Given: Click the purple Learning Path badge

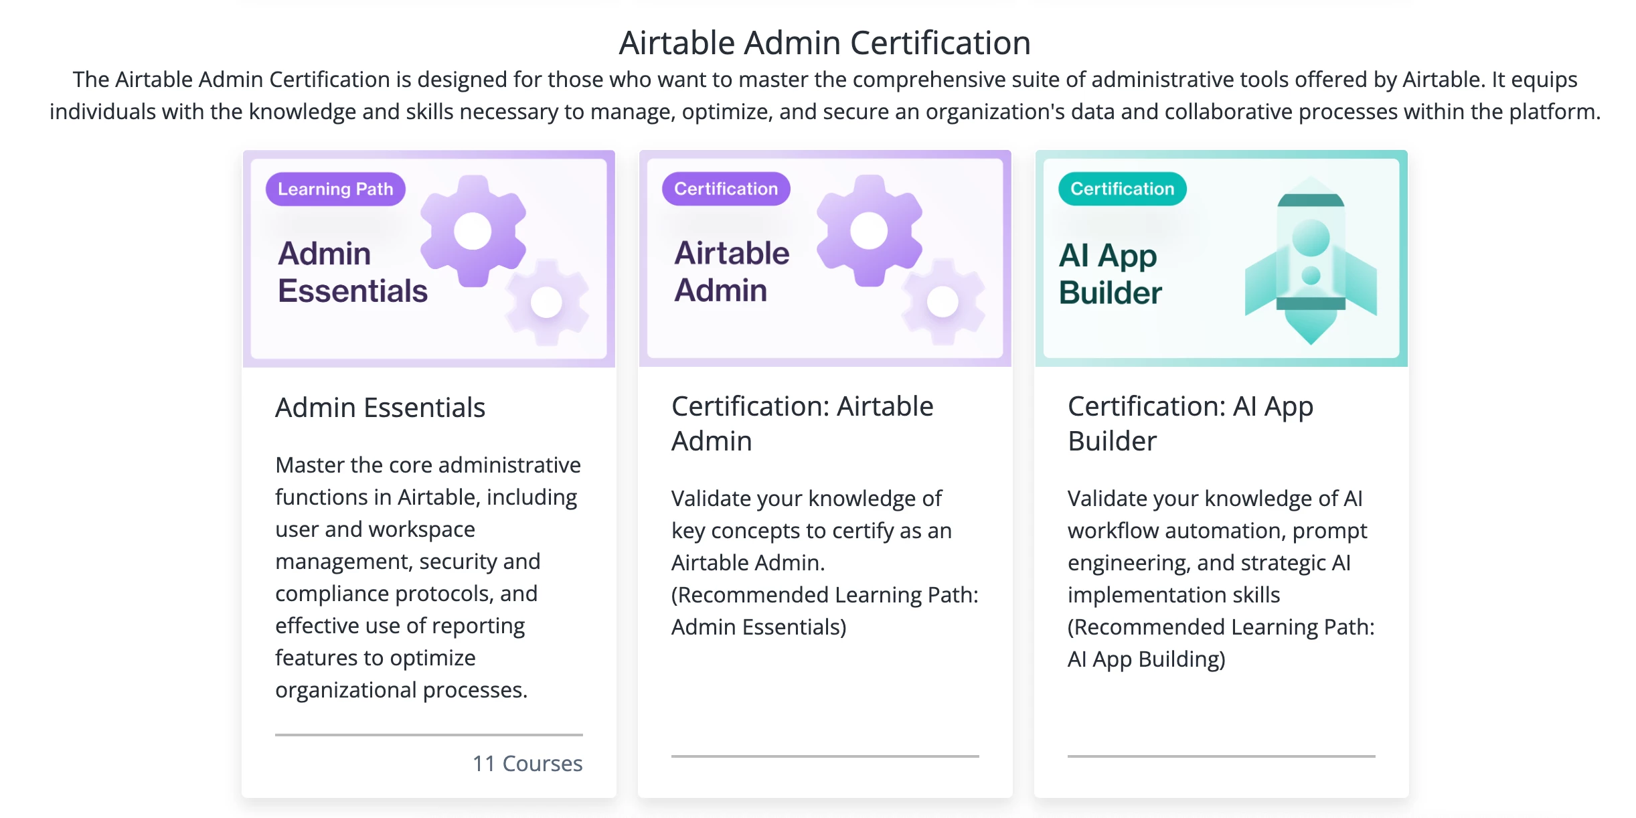Looking at the screenshot, I should 335,189.
